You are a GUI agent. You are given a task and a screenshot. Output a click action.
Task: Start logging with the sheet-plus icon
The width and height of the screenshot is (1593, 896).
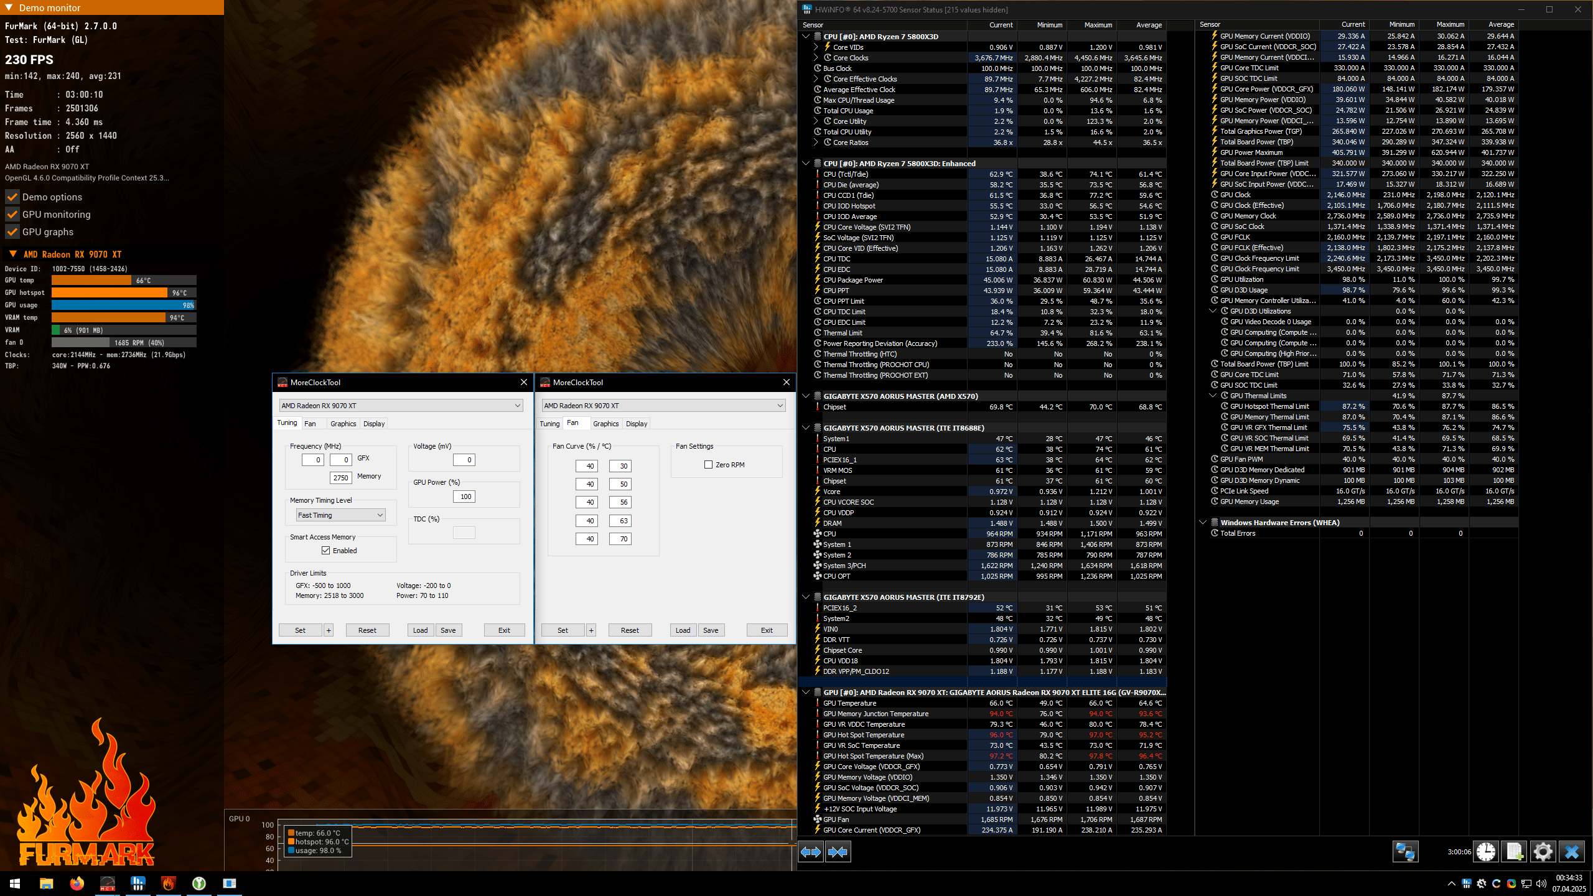1514,852
